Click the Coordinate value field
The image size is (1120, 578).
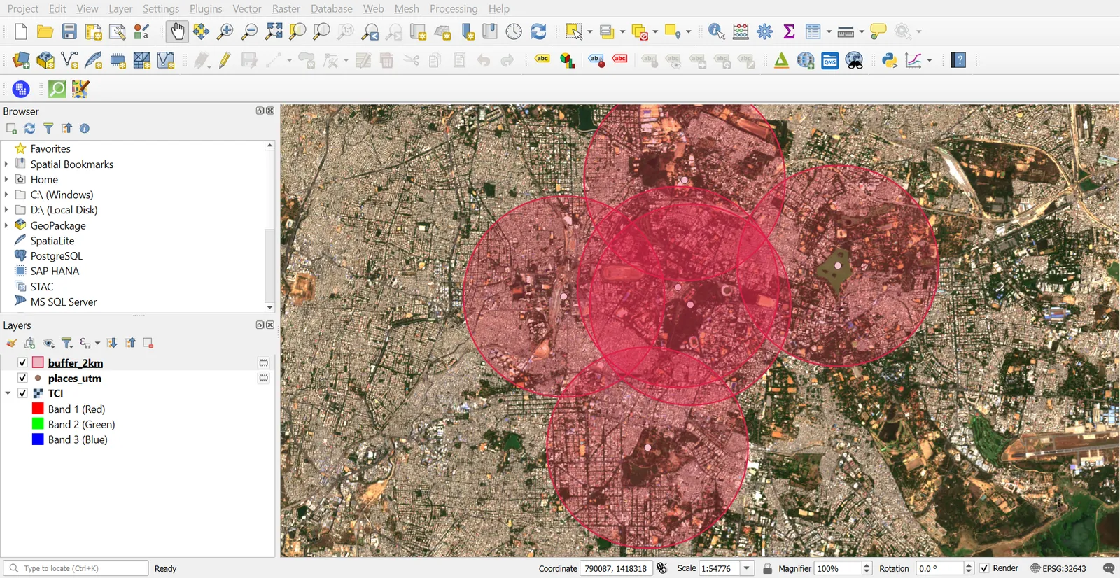click(616, 568)
